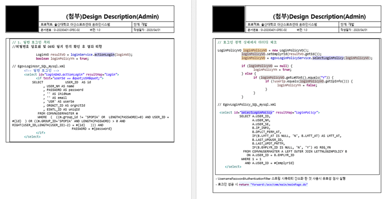
Task: Click the column "A.USER_SE,"
Action: pyautogui.click(x=261, y=124)
